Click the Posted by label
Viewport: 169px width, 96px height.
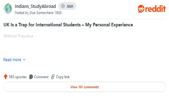coord(22,13)
